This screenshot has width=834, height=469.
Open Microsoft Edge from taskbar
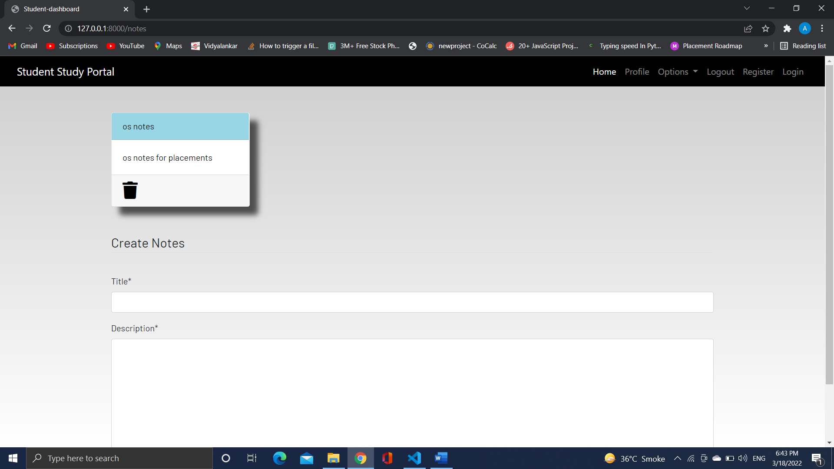coord(280,458)
